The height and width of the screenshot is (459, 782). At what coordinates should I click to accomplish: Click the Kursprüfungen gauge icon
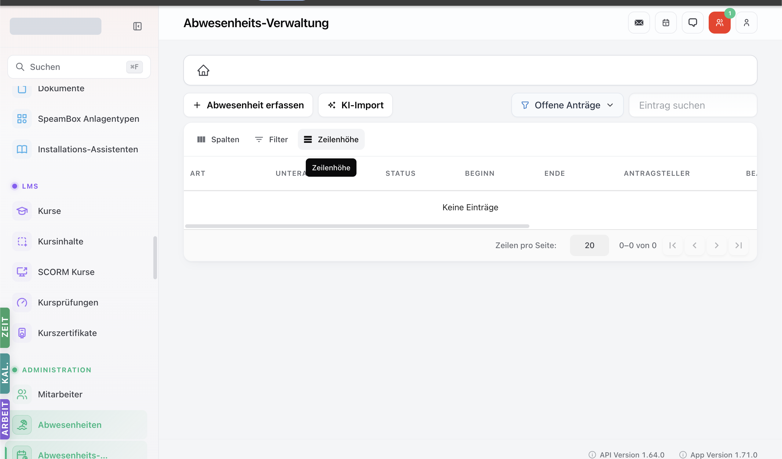[x=22, y=302]
